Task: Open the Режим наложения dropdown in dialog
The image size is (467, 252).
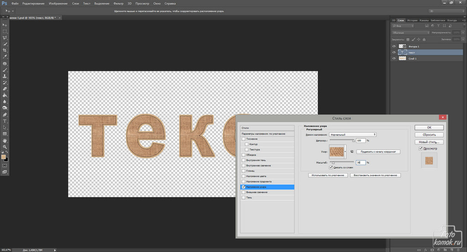Action: coord(352,135)
